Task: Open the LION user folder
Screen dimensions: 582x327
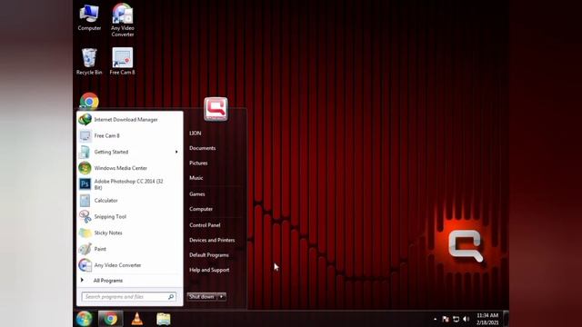Action: [x=196, y=134]
